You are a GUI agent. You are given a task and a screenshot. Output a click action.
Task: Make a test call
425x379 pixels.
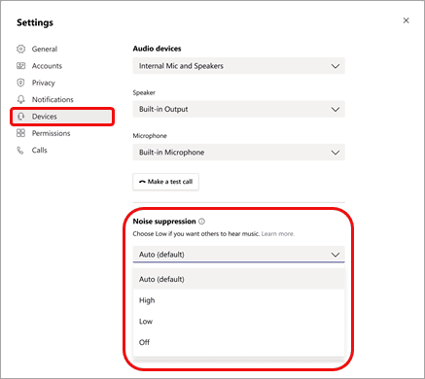tap(165, 182)
